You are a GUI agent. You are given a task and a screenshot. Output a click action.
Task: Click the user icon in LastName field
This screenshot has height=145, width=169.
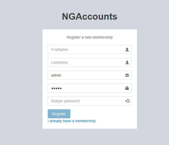click(127, 62)
